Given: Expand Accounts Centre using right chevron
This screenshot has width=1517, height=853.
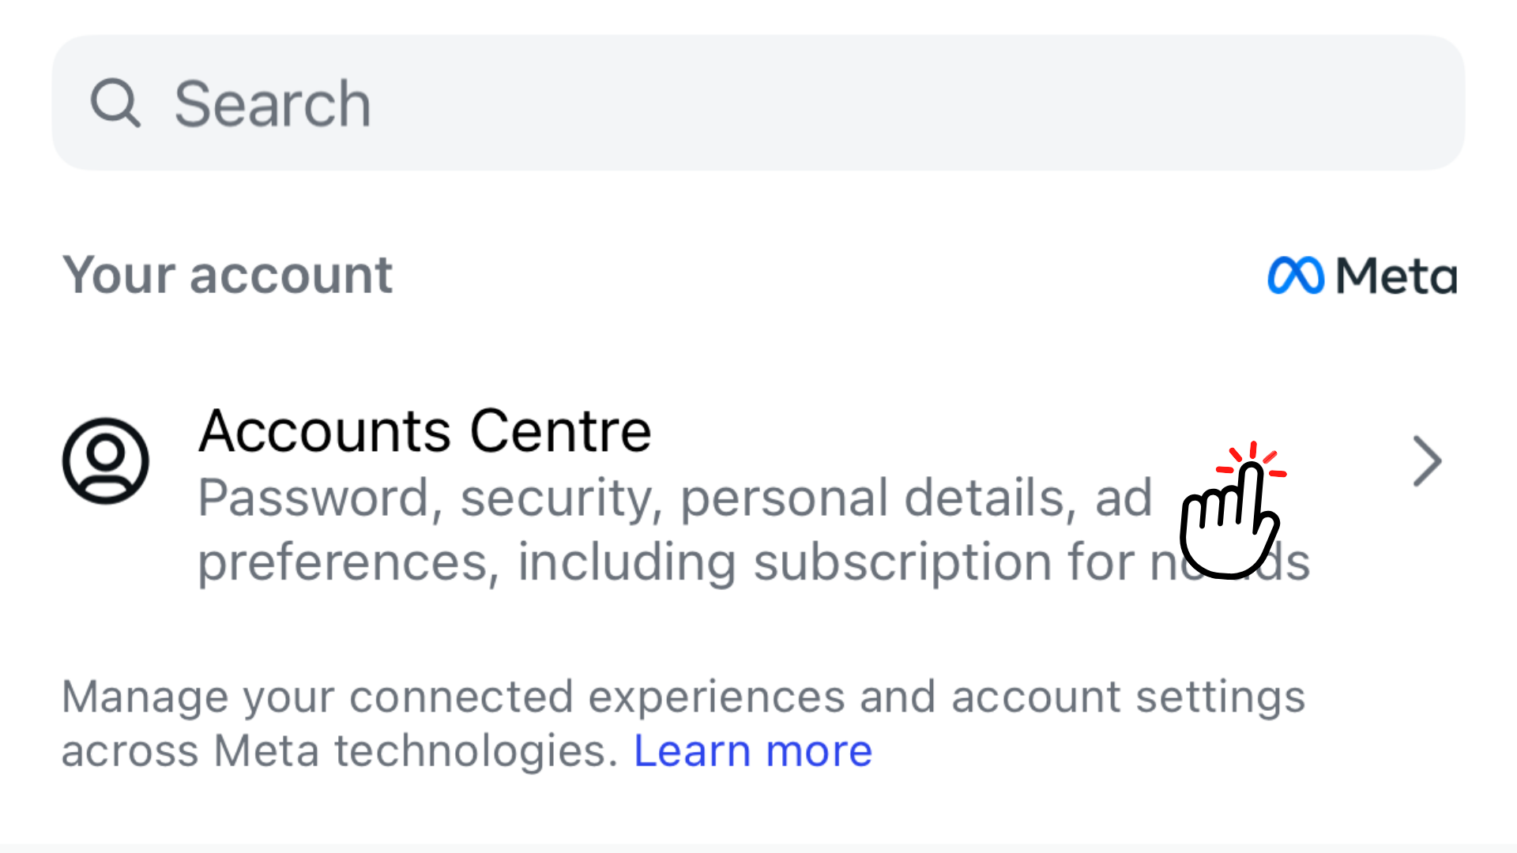Looking at the screenshot, I should [1427, 461].
